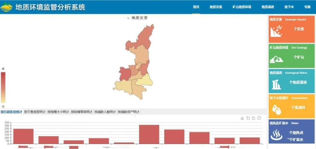316x149 pixels.
Task: Click the landslide icon in Geologic Hazard card
Action: coord(276,31)
